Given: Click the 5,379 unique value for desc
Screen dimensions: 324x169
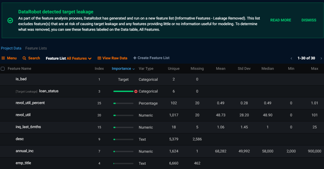Looking at the screenshot, I should [174, 139].
